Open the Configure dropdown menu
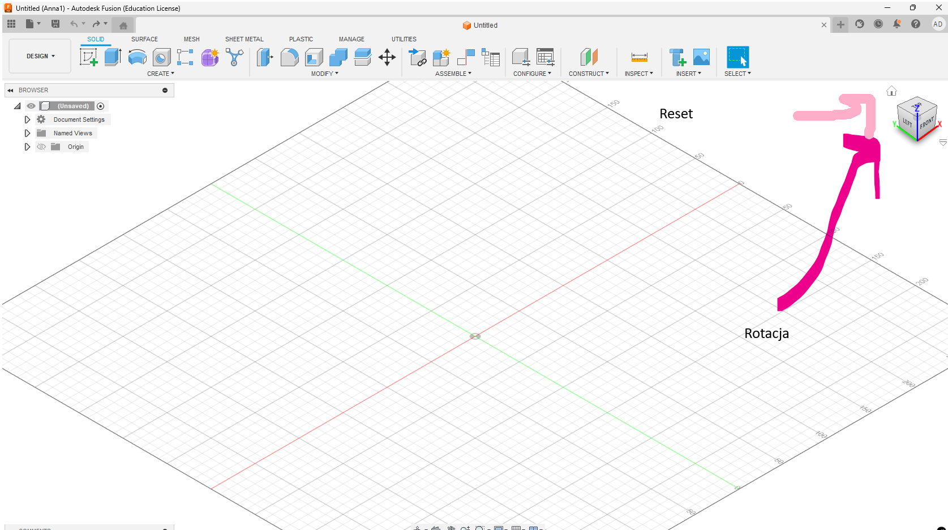 point(532,74)
